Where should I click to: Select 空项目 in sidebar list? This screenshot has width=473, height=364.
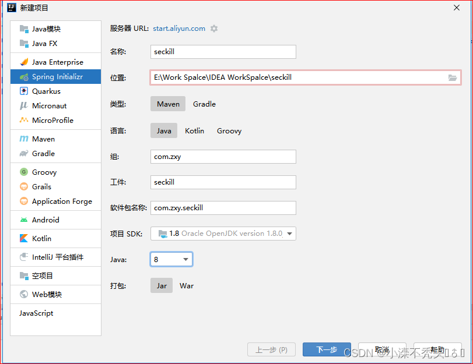[56, 275]
